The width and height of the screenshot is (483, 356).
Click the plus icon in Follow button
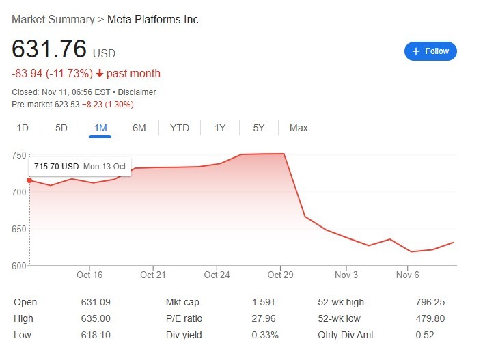415,51
